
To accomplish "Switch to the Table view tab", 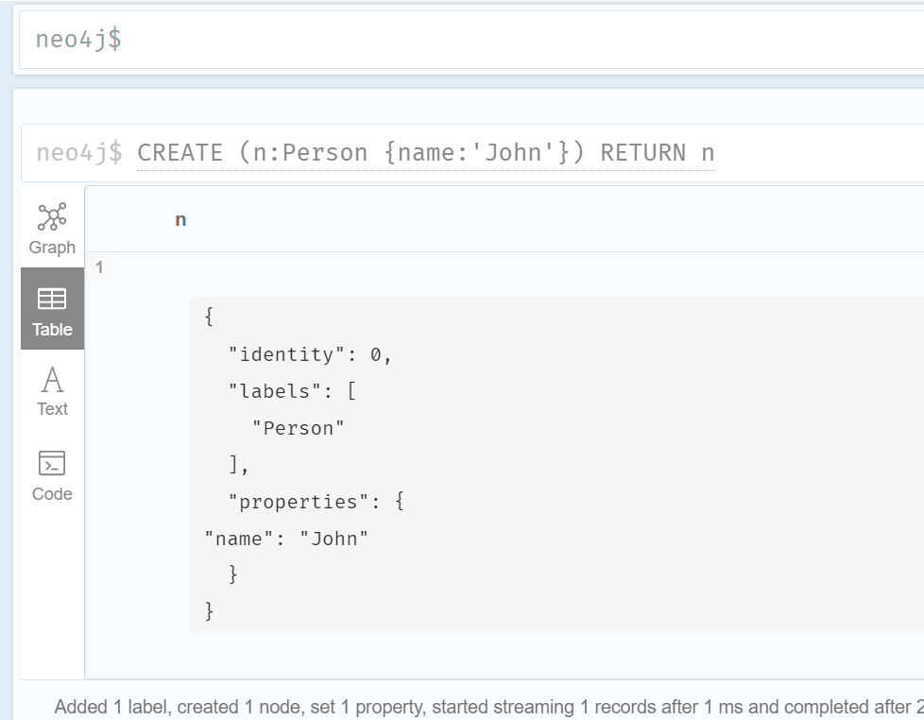I will [53, 309].
